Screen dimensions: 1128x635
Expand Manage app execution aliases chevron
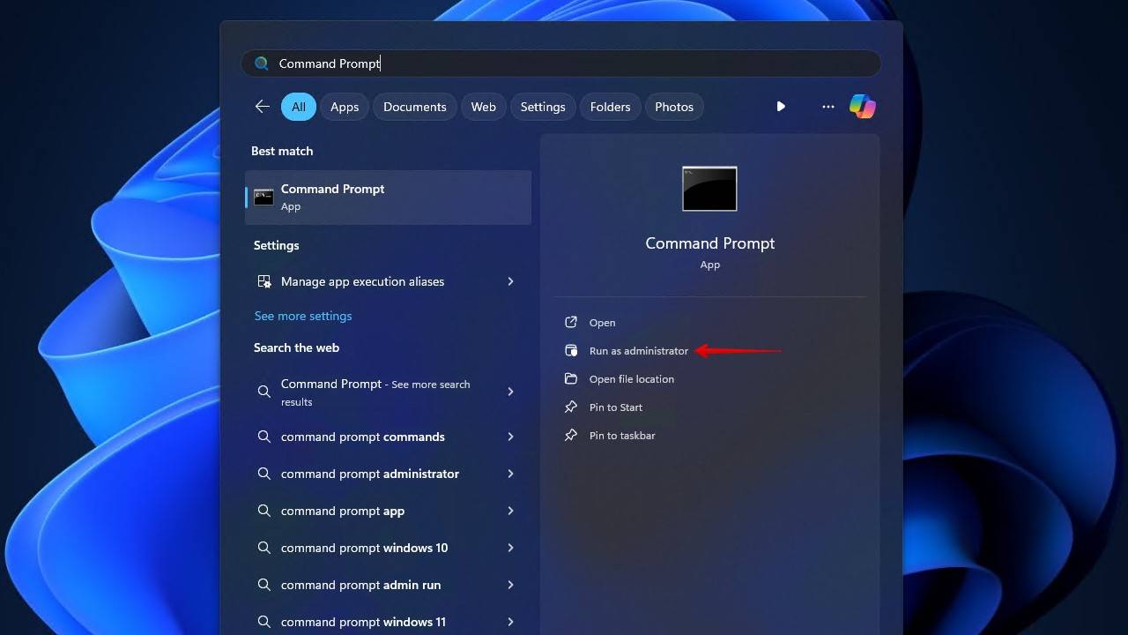(510, 281)
